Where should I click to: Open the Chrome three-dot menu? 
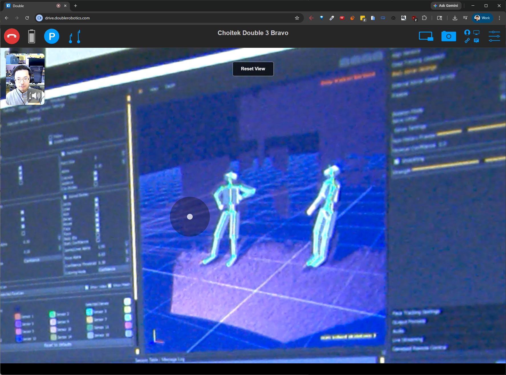click(499, 18)
